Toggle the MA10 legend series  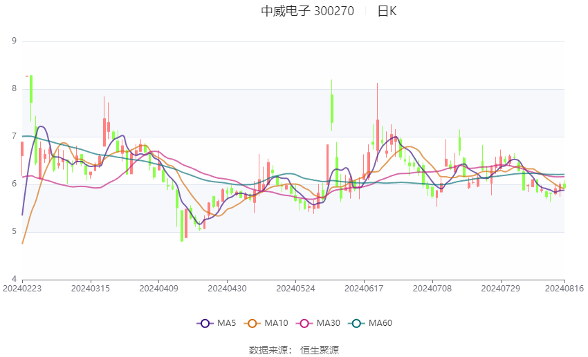(266, 323)
